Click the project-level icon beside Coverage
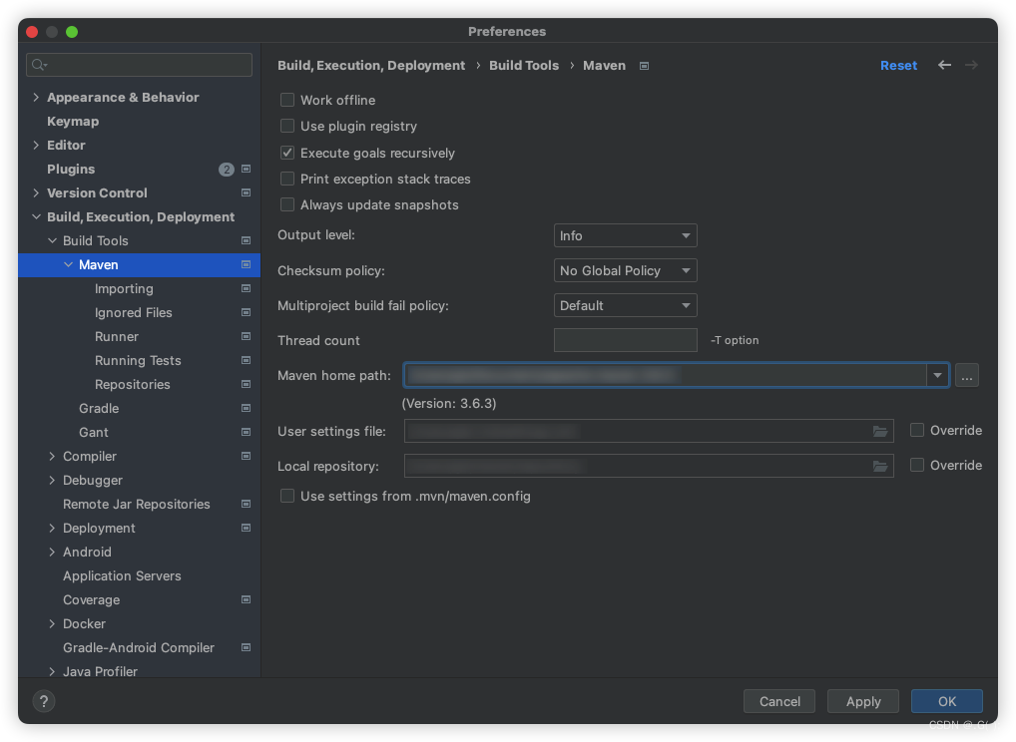 tap(247, 600)
